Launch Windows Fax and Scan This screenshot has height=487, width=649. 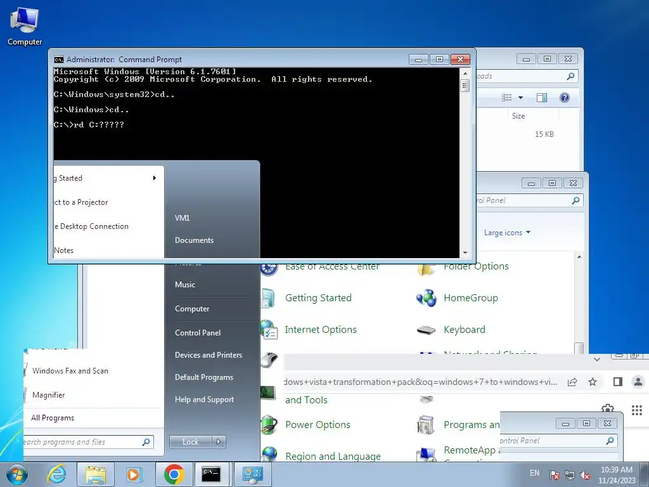(x=70, y=371)
